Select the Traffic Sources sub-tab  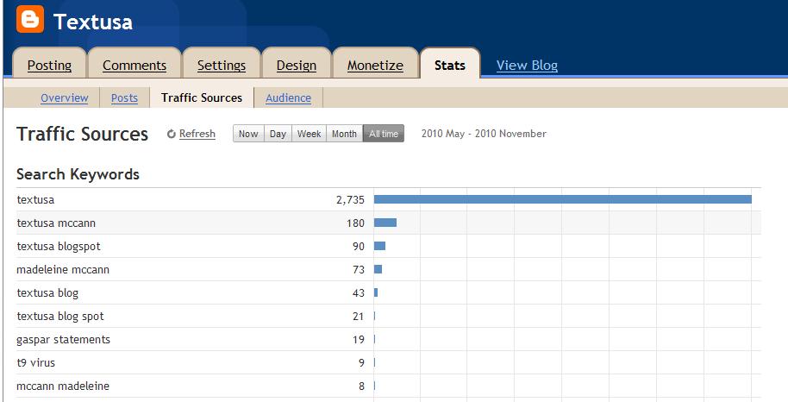[x=202, y=97]
